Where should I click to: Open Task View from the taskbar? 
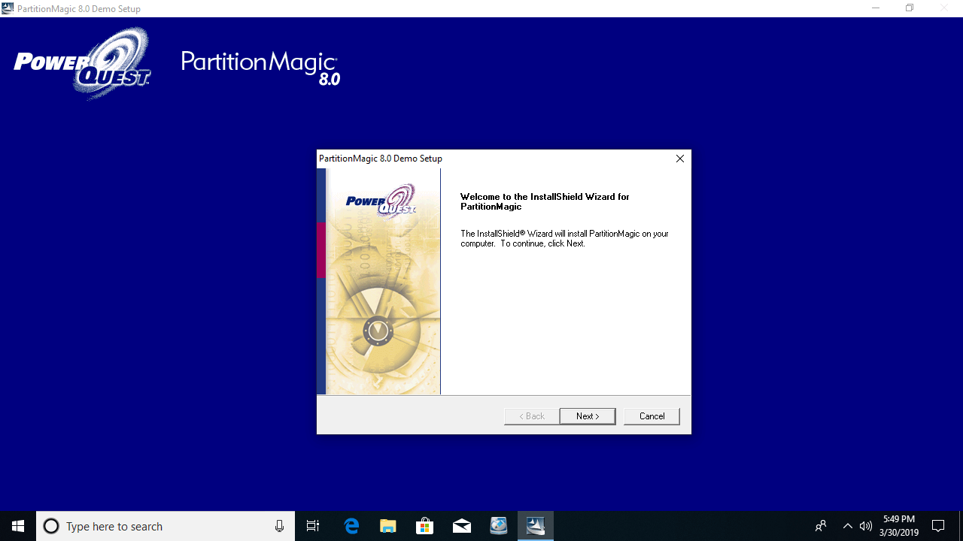tap(313, 526)
